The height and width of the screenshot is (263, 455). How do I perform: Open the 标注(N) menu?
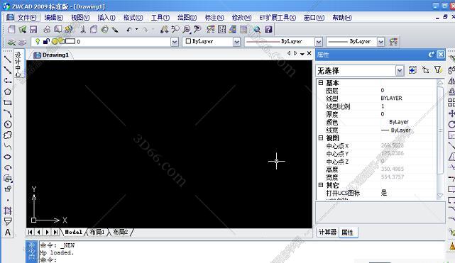point(214,18)
